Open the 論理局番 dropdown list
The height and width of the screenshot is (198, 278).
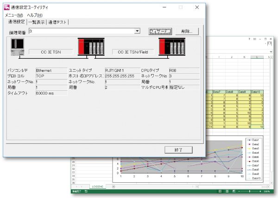coord(137,31)
